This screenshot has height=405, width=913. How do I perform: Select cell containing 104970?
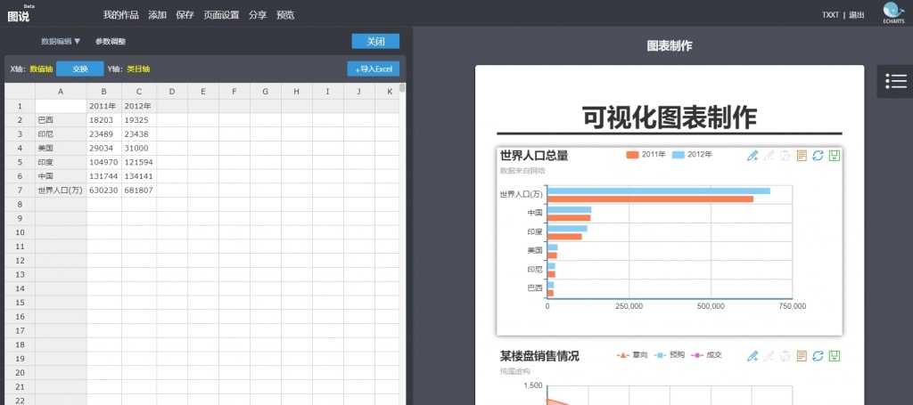(103, 162)
